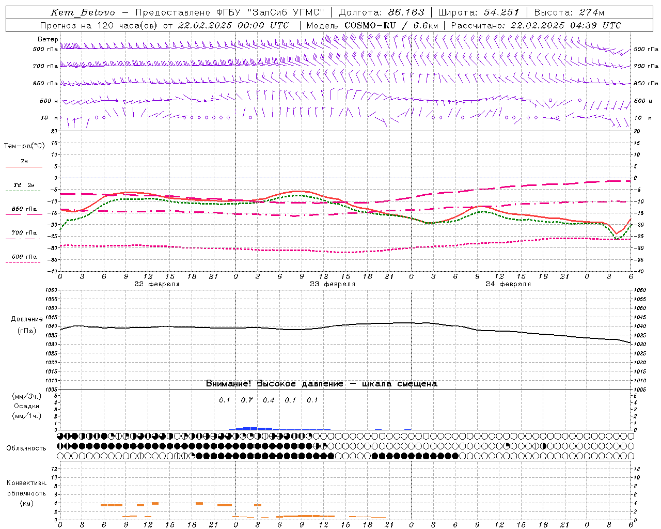The height and width of the screenshot is (529, 661).
Task: Click the "Ветер" wind panel label
Action: (x=48, y=39)
